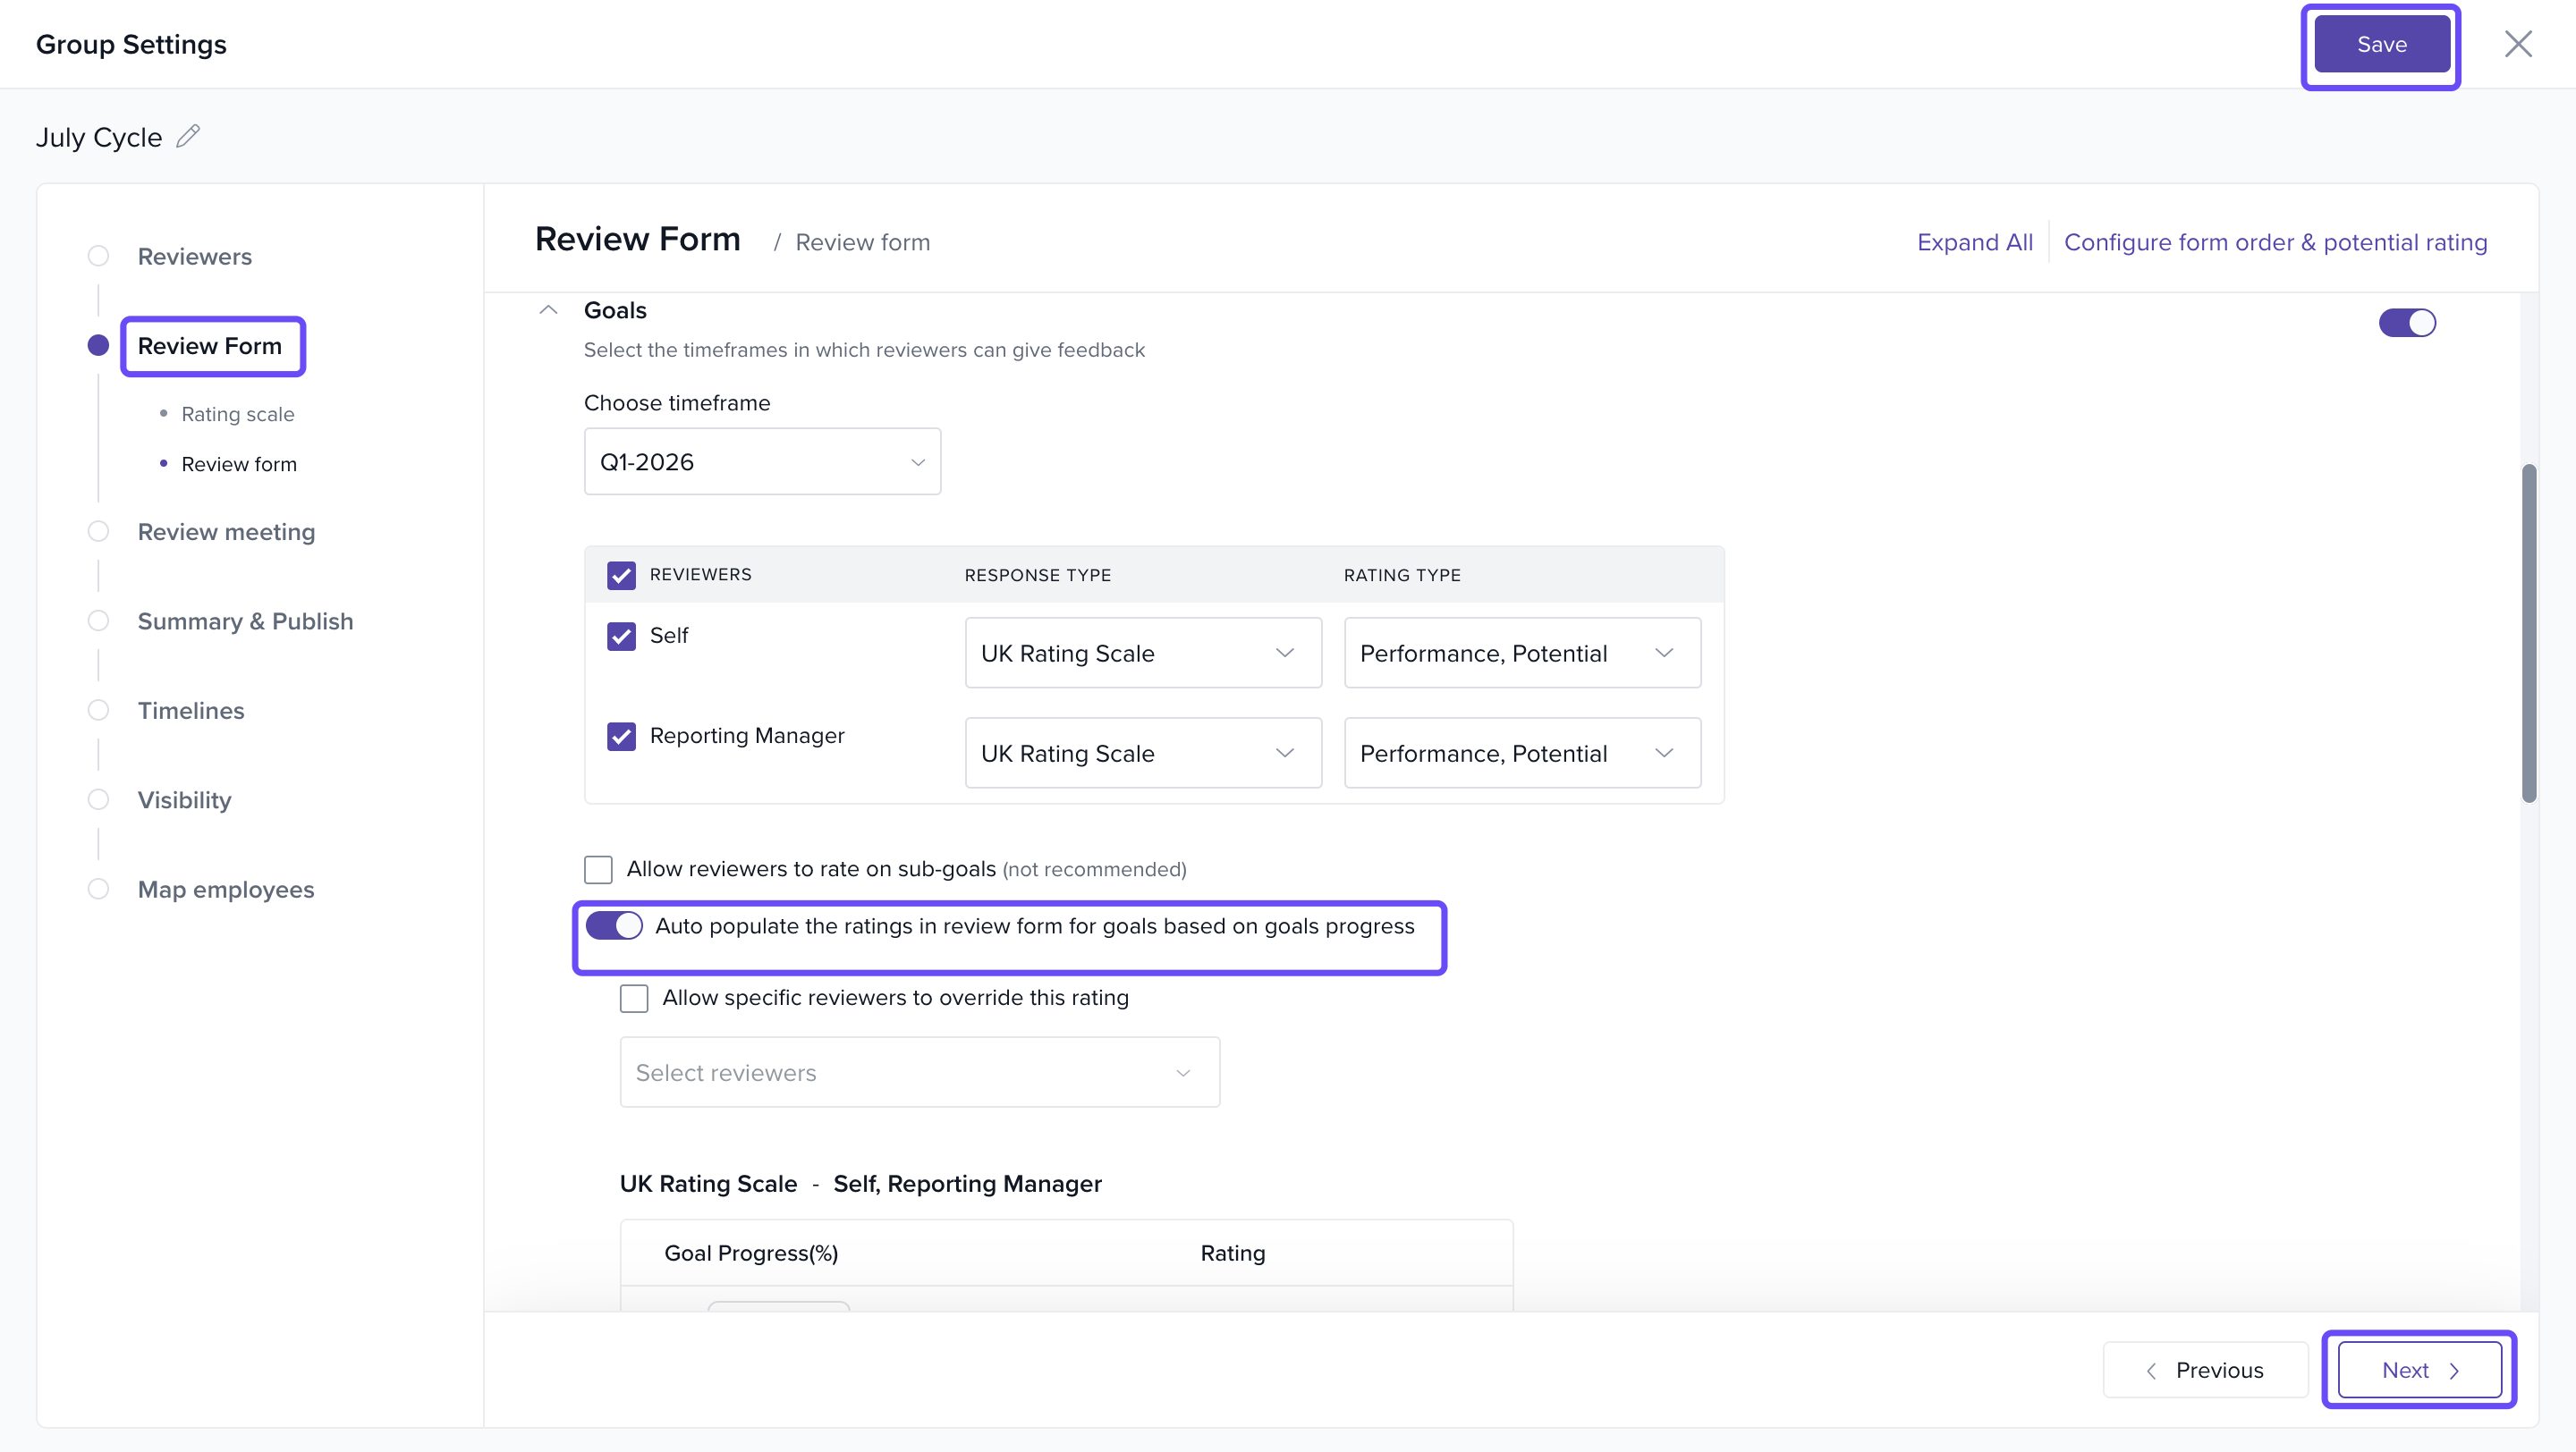This screenshot has width=2576, height=1452.
Task: Open the Q1-2026 timeframe dropdown
Action: [x=762, y=461]
